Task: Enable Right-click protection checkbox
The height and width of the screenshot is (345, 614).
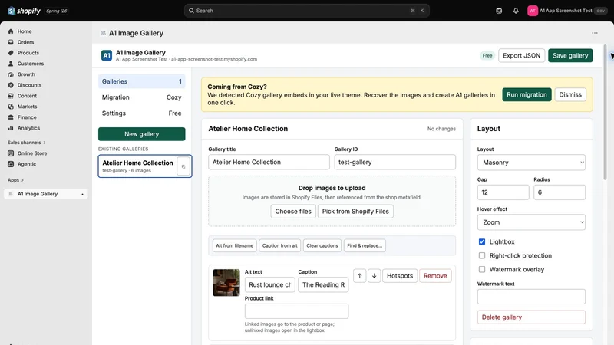Action: tap(482, 255)
